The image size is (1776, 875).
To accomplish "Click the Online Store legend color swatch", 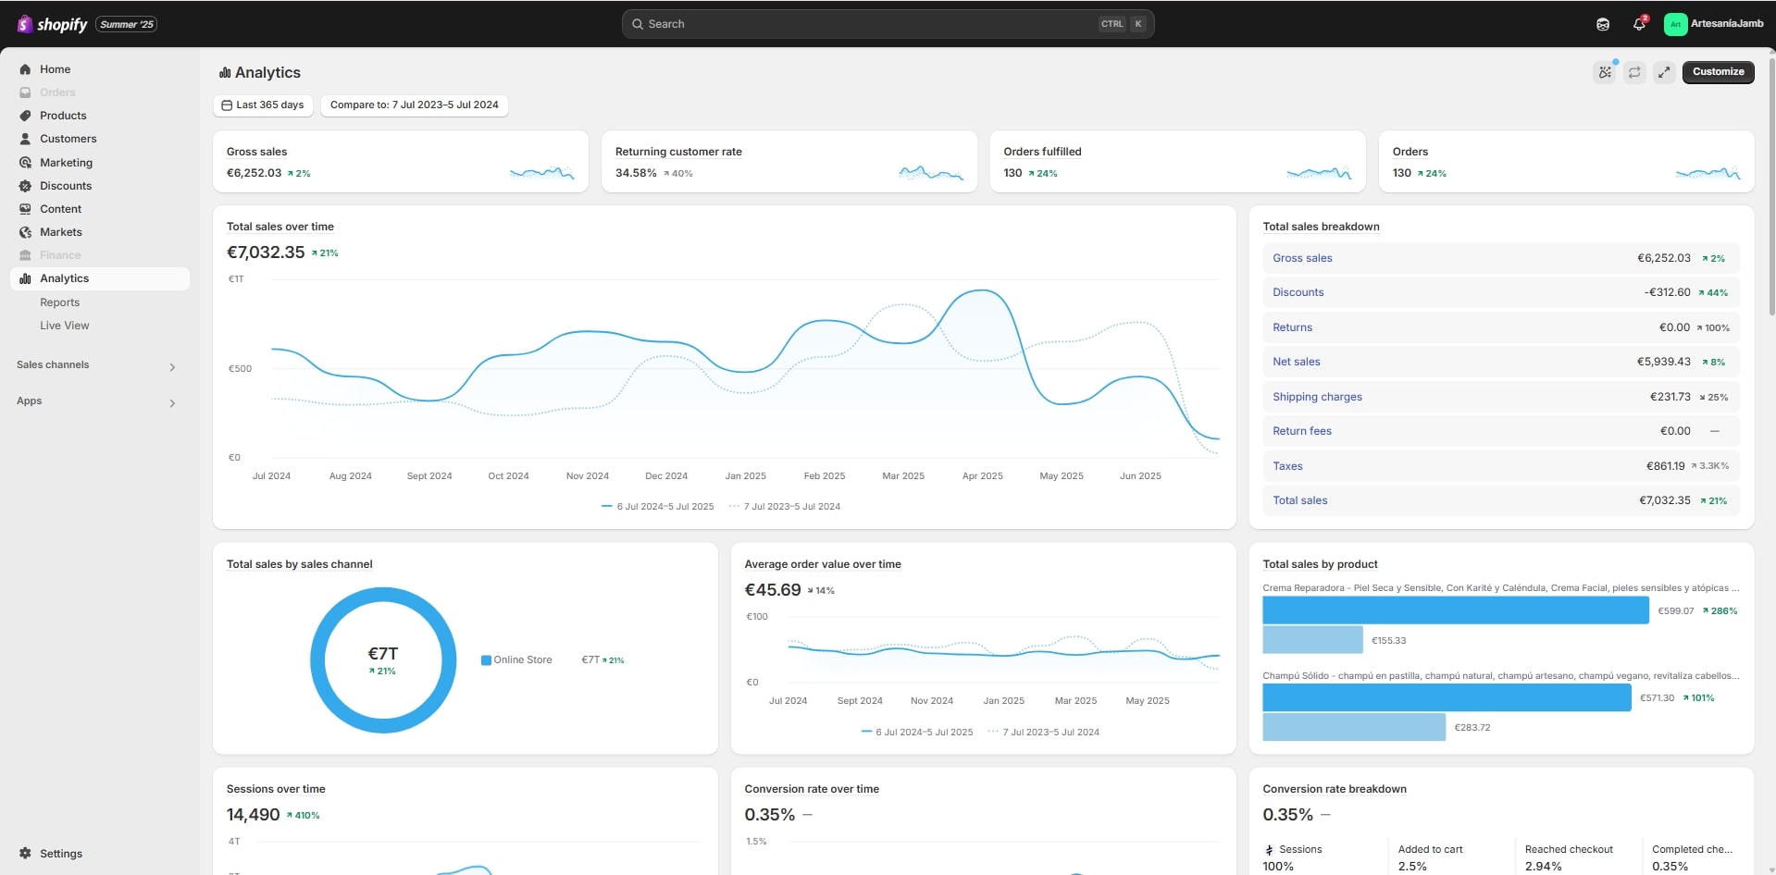I will (486, 660).
